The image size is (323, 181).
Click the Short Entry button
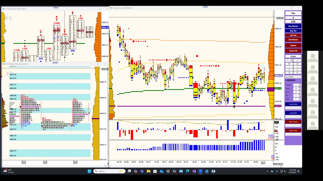pyautogui.click(x=293, y=122)
